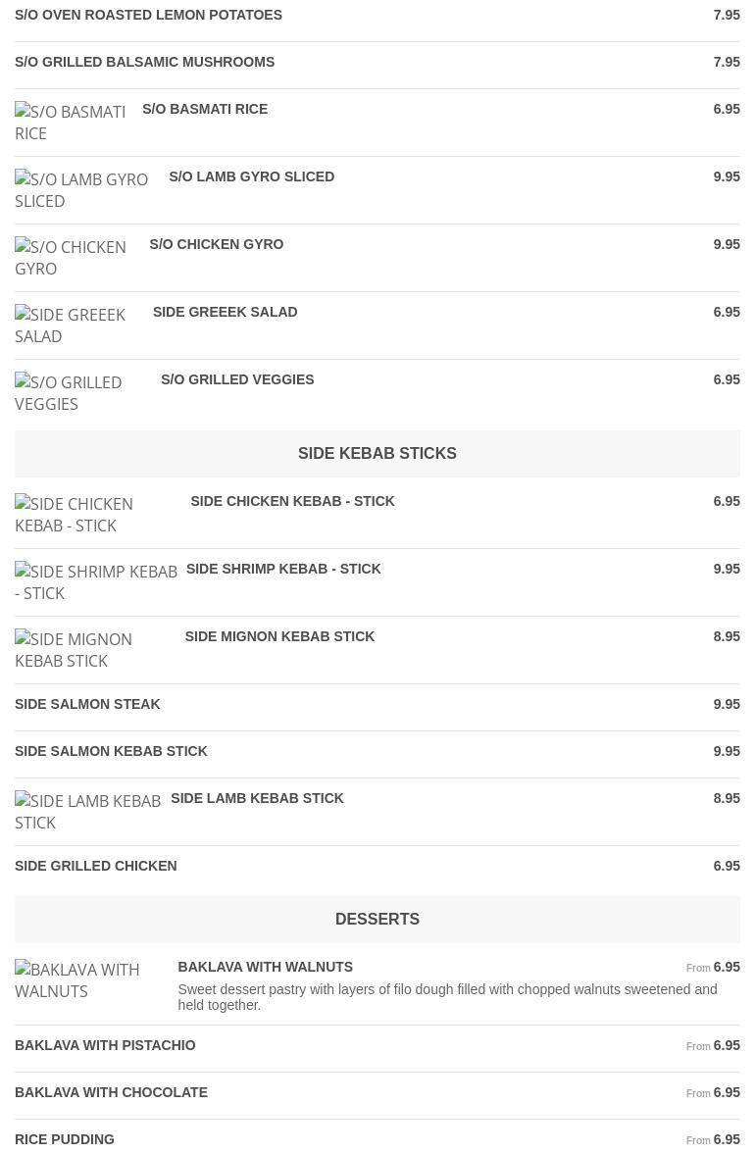Open S/O Oven Roasted Lemon Potatoes item
The width and height of the screenshot is (755, 1153).
coord(148,16)
